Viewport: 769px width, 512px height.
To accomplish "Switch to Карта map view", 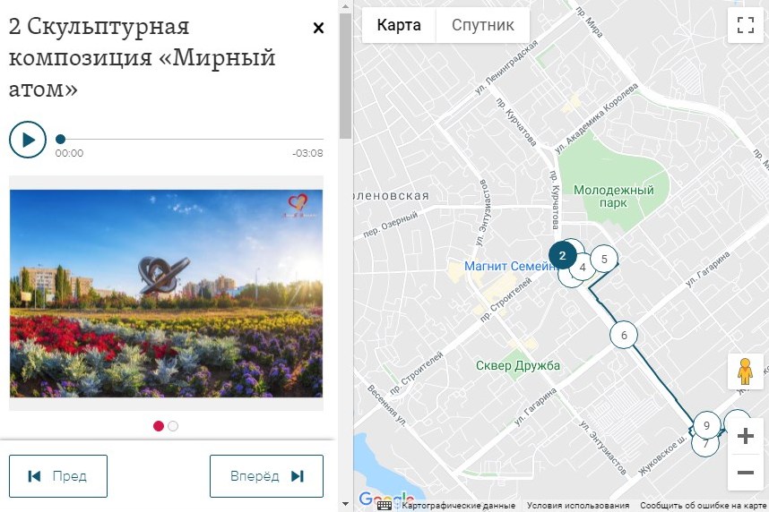I will click(399, 25).
